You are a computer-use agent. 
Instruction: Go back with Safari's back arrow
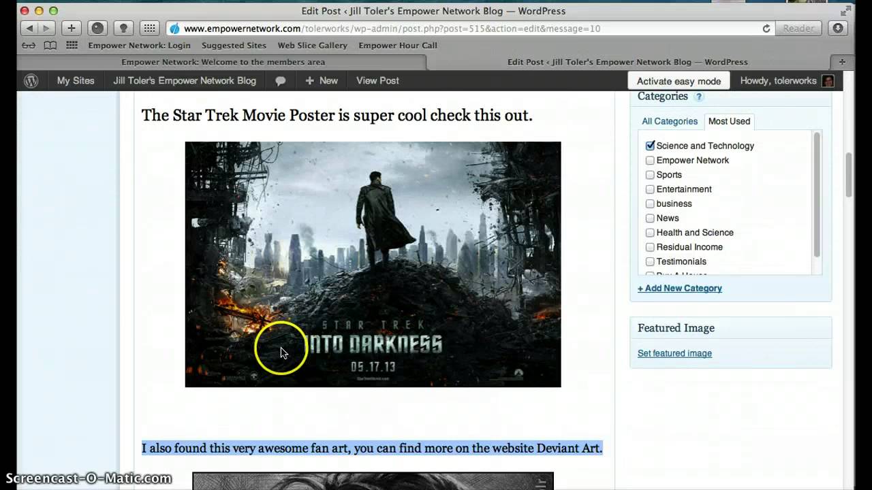coord(29,29)
